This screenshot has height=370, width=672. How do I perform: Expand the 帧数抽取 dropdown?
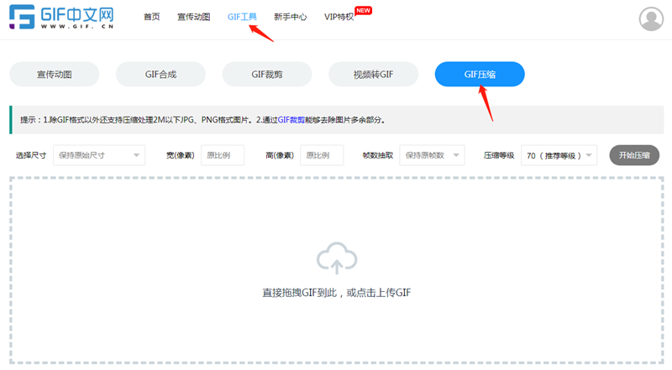tap(433, 155)
